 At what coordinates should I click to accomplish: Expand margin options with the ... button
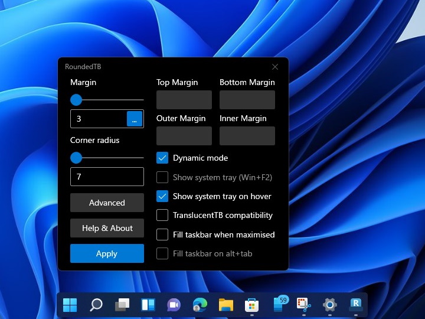point(135,119)
